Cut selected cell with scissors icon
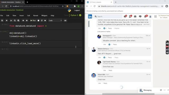Image resolution: width=169 pixels, height=95 pixels. [11, 21]
